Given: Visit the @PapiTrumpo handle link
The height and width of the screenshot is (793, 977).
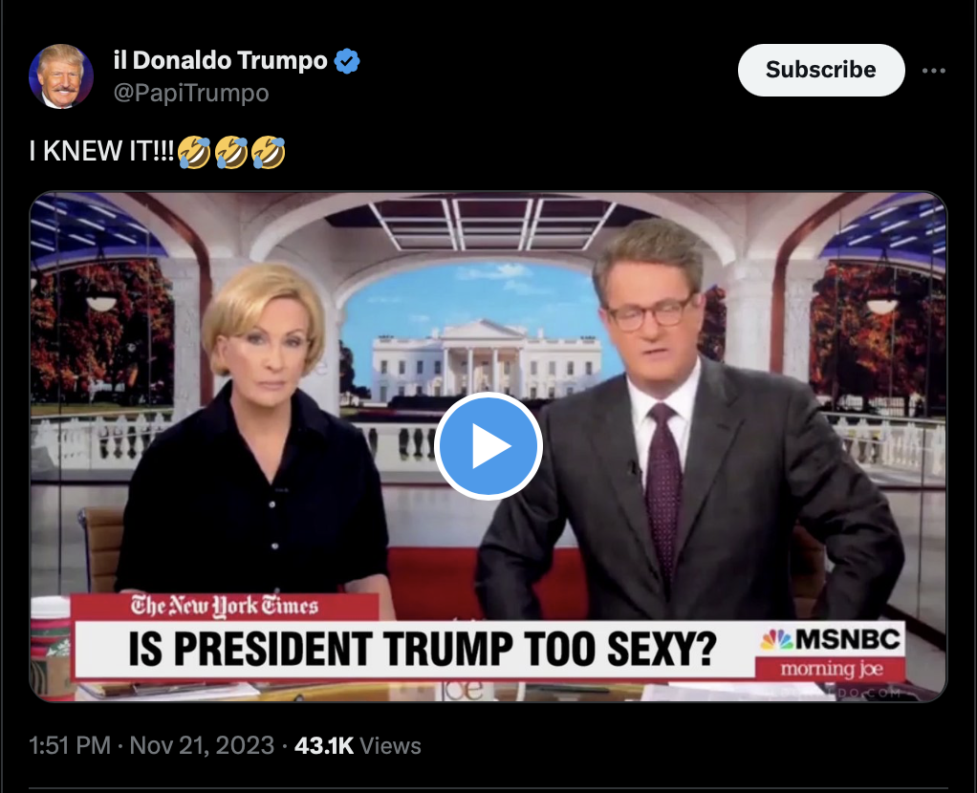Looking at the screenshot, I should click(x=190, y=93).
